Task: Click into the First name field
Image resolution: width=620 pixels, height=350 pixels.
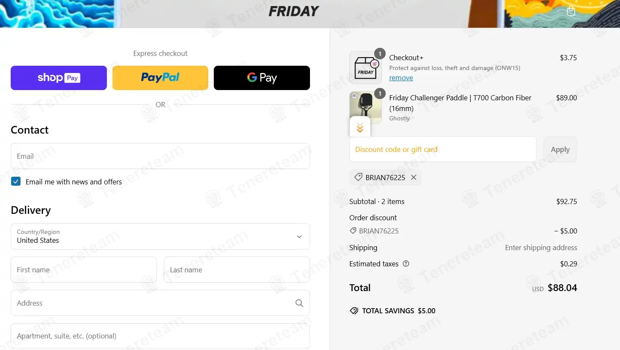Action: [x=84, y=270]
